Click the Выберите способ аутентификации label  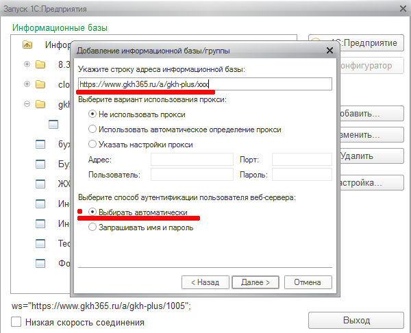pyautogui.click(x=187, y=197)
